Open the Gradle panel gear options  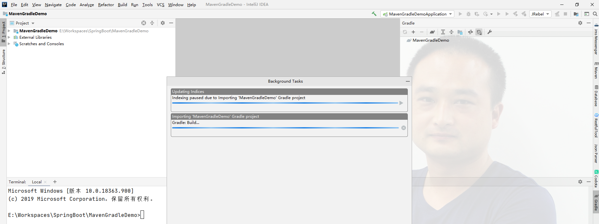point(580,23)
